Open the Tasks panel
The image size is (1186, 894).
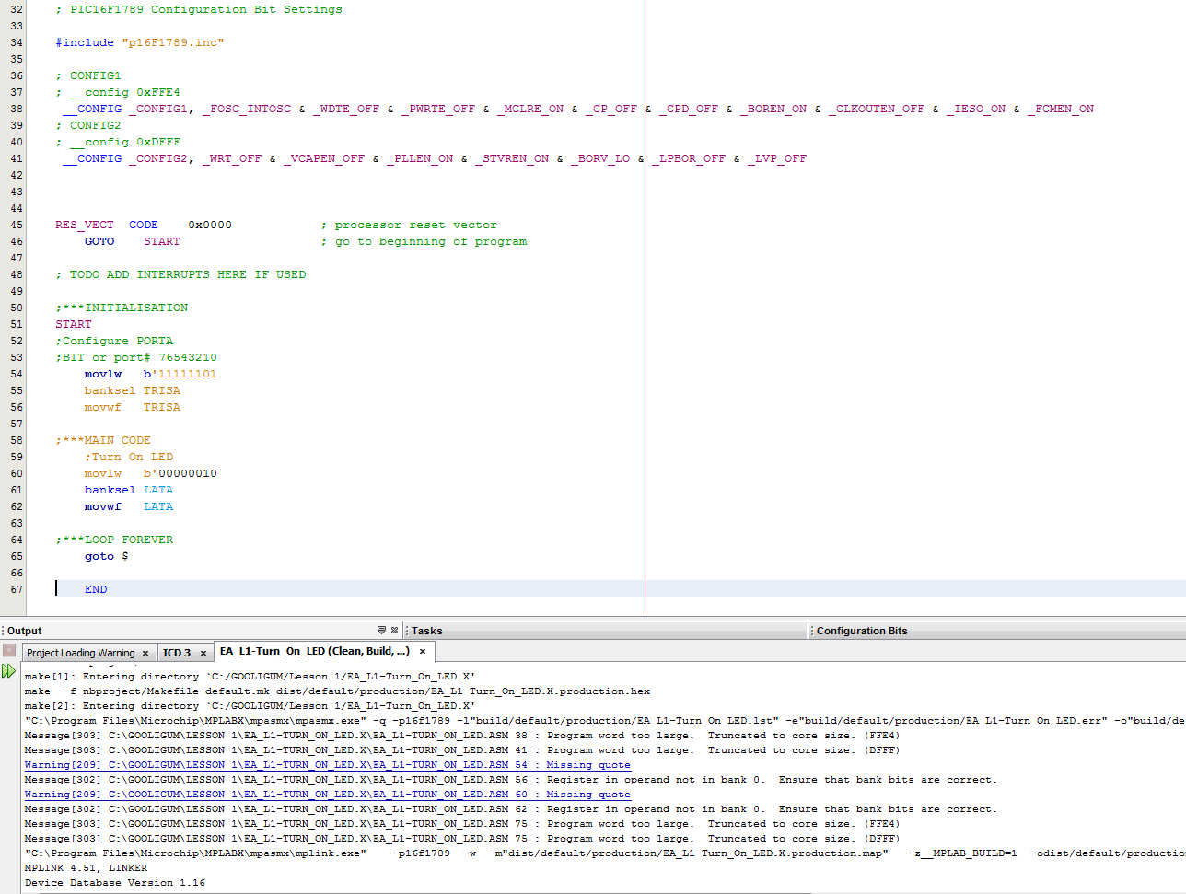click(426, 631)
